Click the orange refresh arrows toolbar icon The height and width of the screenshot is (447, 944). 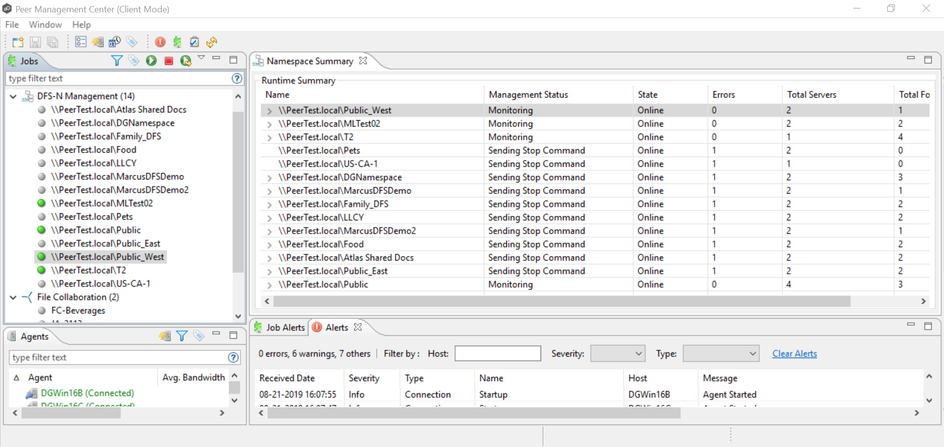212,42
